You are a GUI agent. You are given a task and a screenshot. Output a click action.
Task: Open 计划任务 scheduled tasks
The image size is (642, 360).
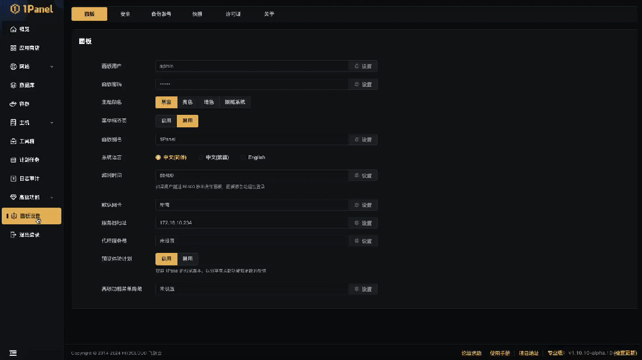27,159
